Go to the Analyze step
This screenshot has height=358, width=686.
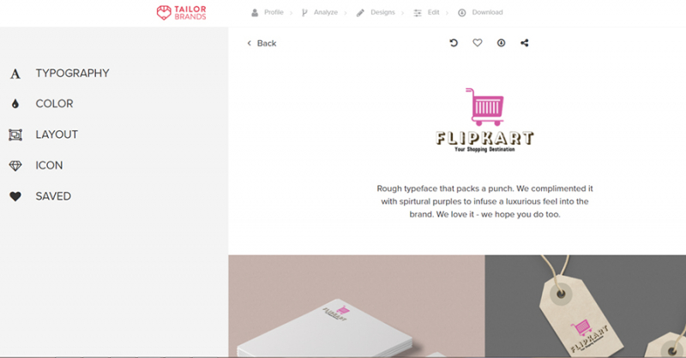pos(319,13)
